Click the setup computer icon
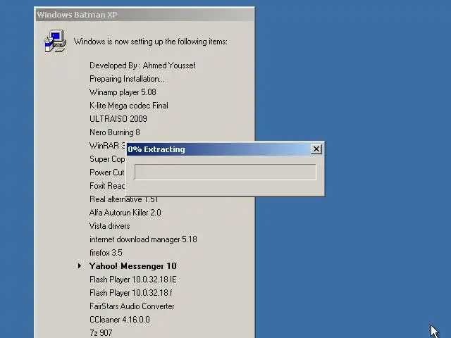Screen dimensions: 451x338 (x=55, y=41)
